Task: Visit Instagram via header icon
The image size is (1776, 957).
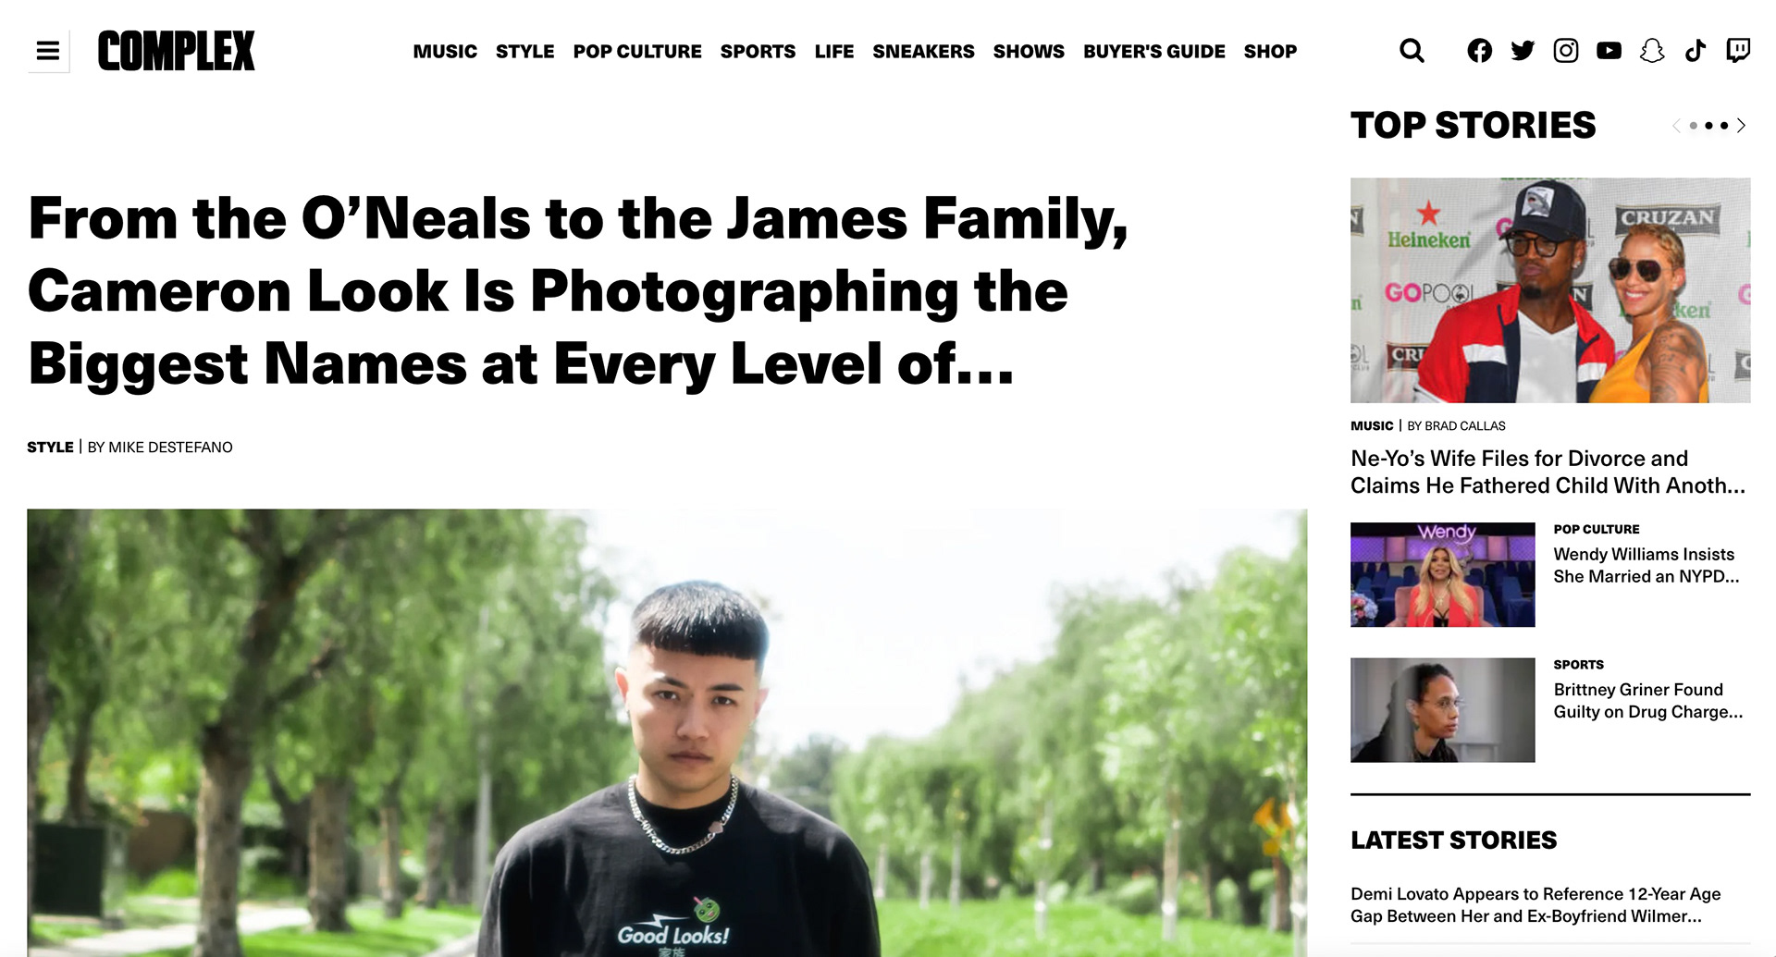Action: 1566,51
